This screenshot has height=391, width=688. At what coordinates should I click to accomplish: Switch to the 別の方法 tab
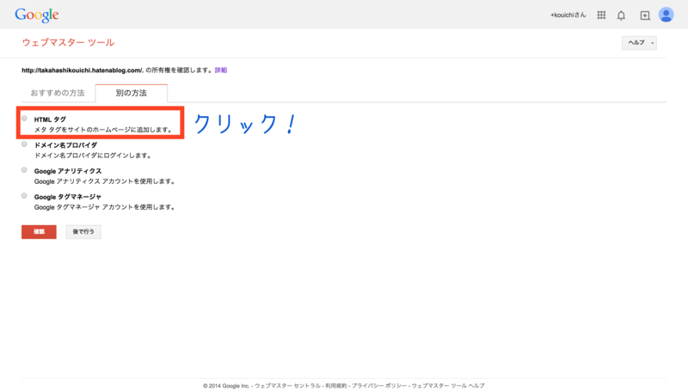click(x=132, y=93)
